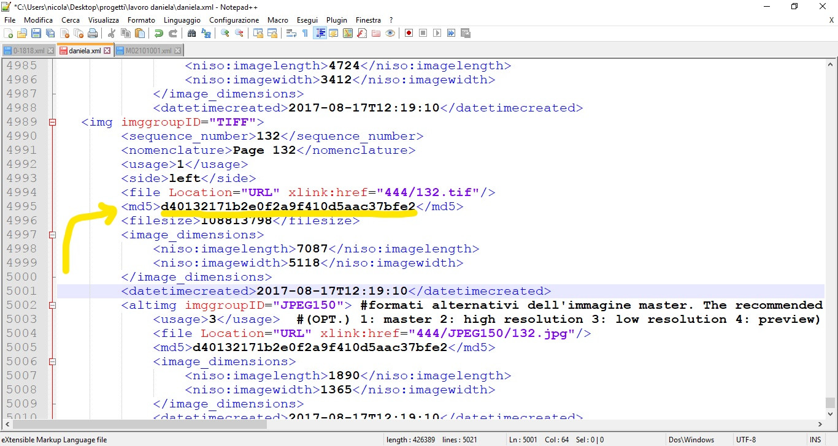838x446 pixels.
Task: Open the Replace dialog icon
Action: click(x=206, y=33)
